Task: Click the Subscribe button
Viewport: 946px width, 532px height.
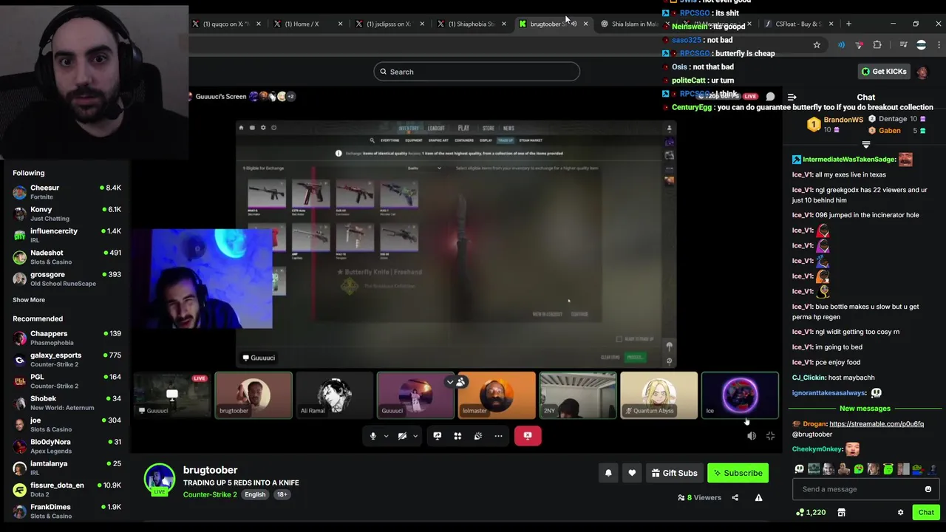Action: click(x=738, y=473)
